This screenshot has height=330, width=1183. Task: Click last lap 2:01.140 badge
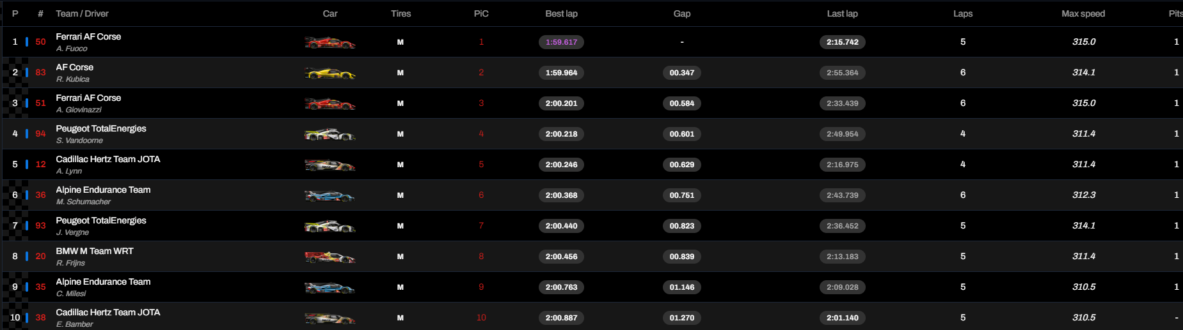[843, 318]
